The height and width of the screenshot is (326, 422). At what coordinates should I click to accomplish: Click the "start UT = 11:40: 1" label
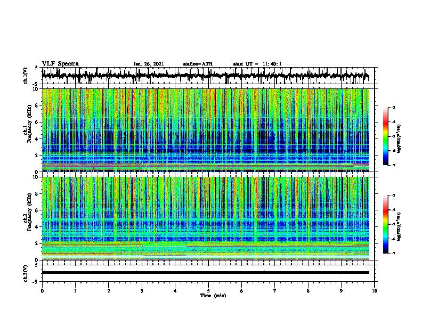(257, 64)
